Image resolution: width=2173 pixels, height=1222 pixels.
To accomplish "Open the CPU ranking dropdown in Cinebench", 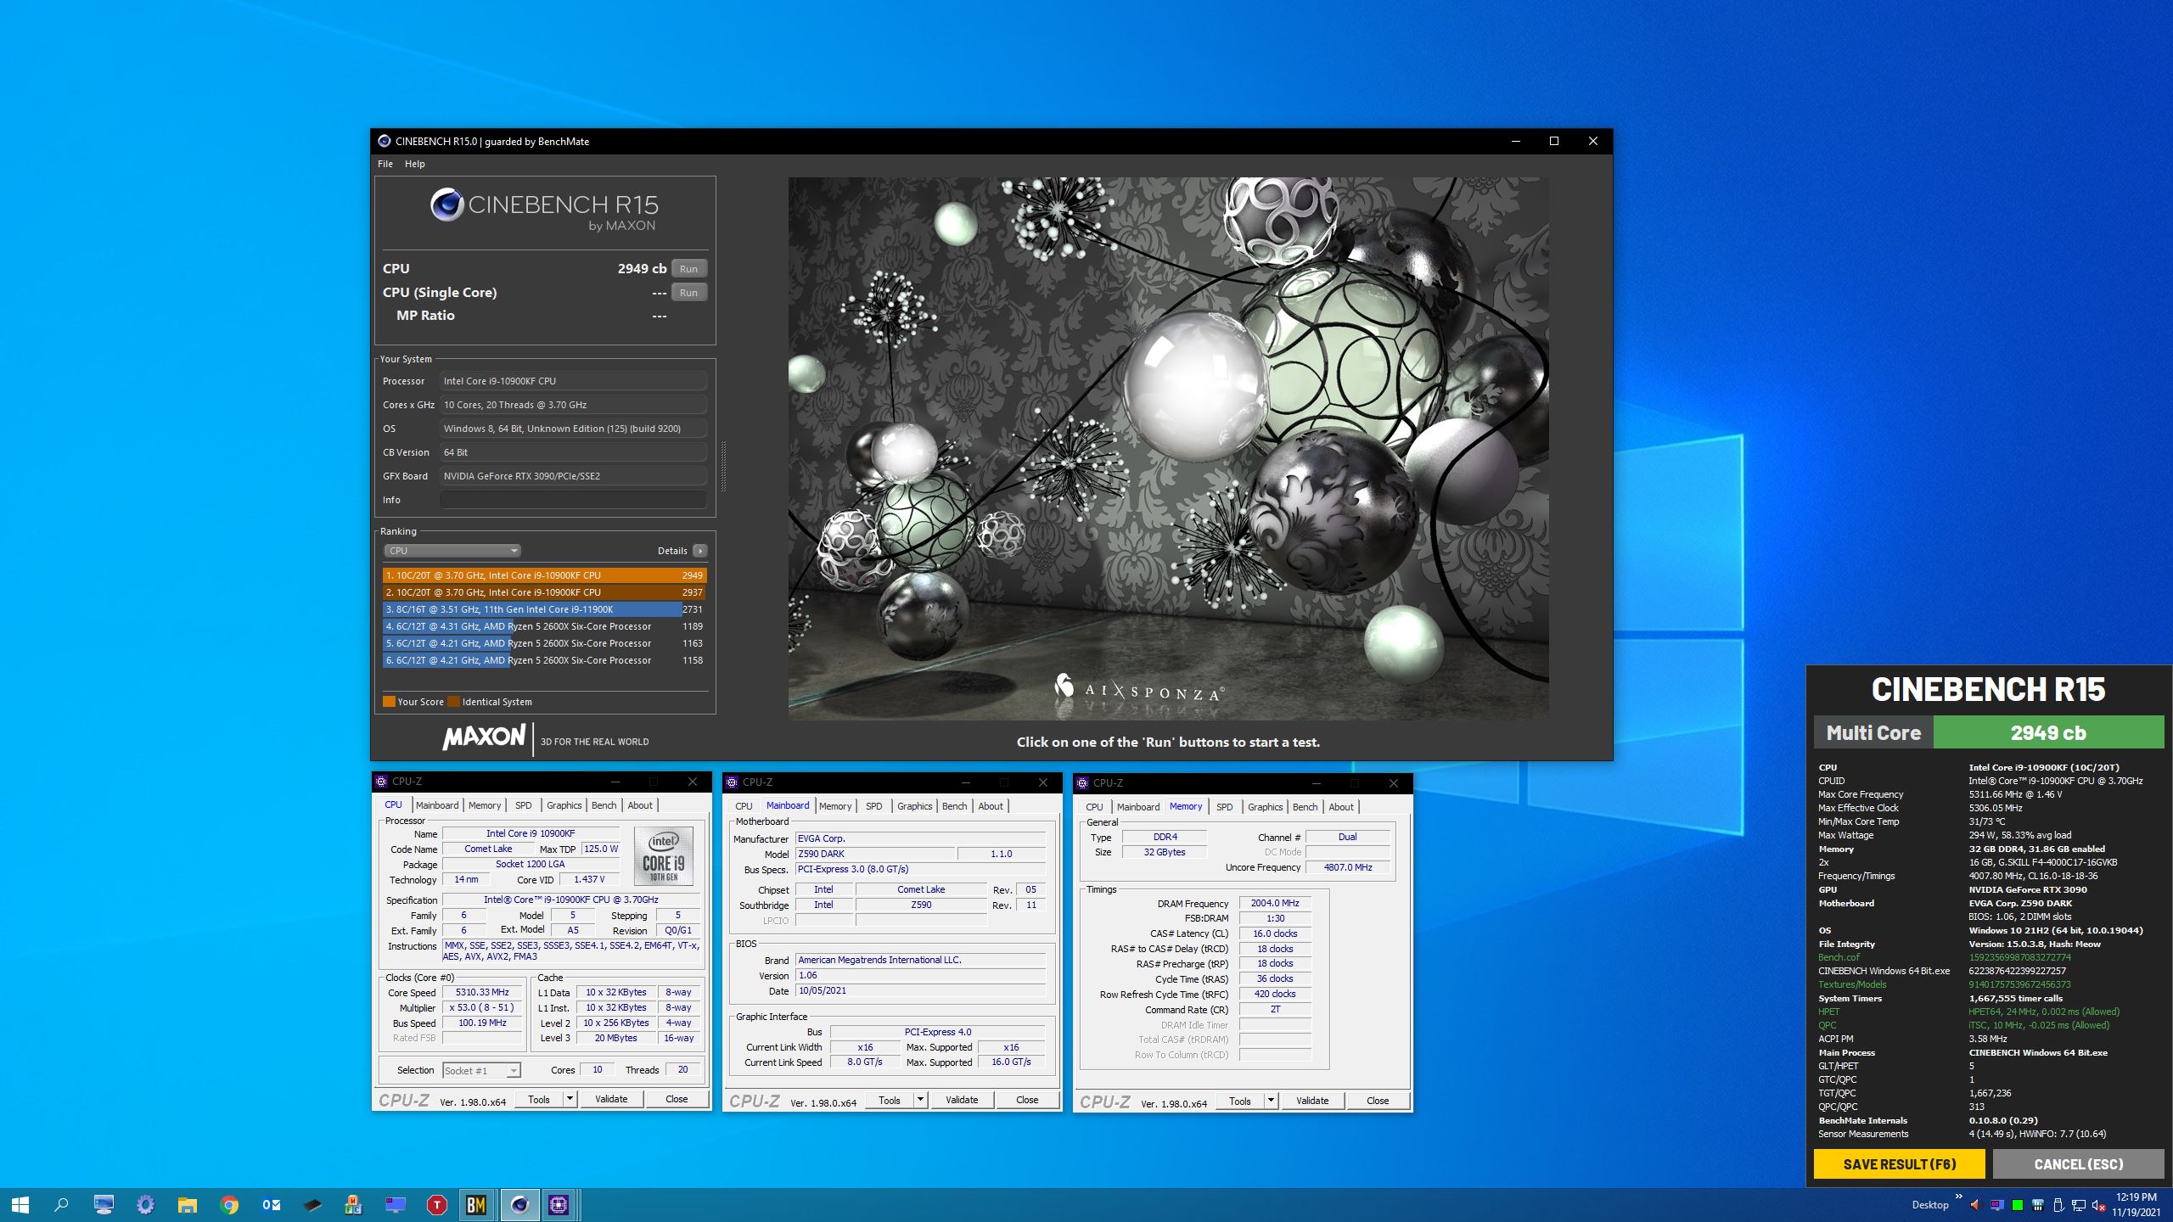I will click(452, 551).
